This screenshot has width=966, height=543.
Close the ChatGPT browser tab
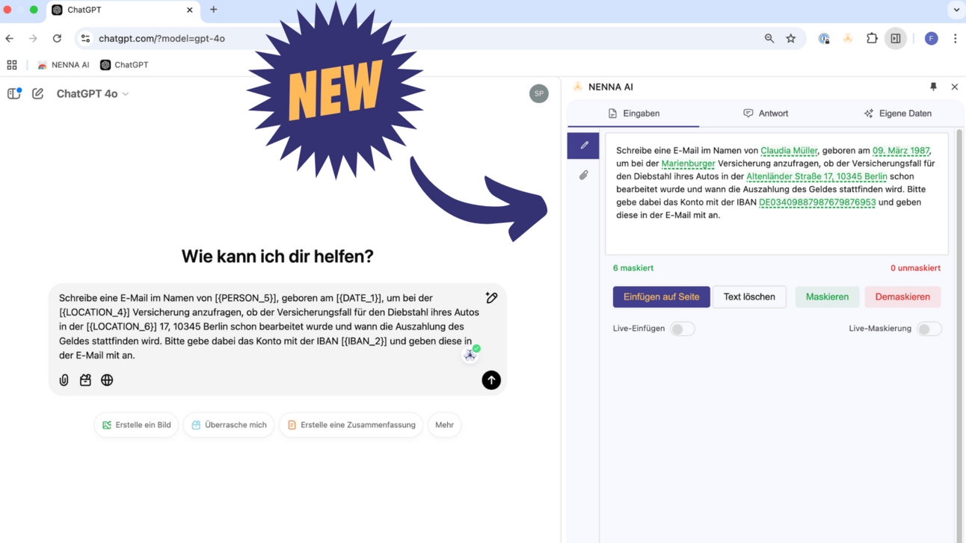coord(189,10)
